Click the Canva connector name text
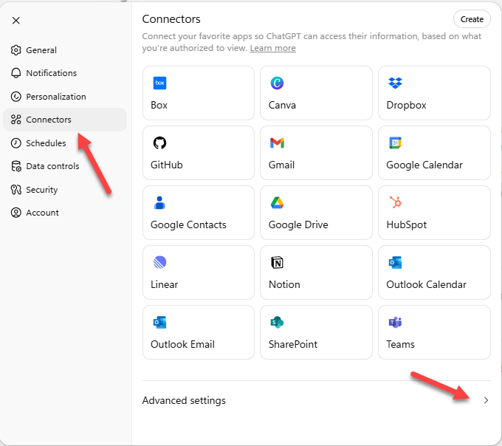Image resolution: width=502 pixels, height=446 pixels. (282, 105)
